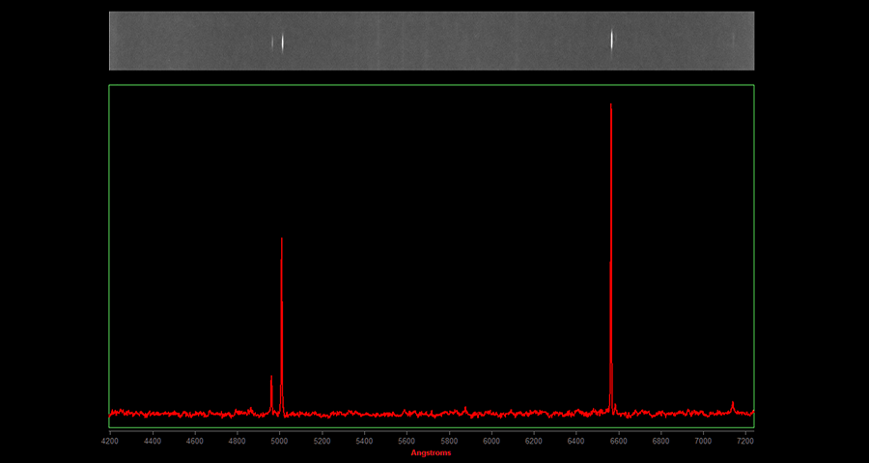Click the 6400 axis tick label

[x=575, y=441]
